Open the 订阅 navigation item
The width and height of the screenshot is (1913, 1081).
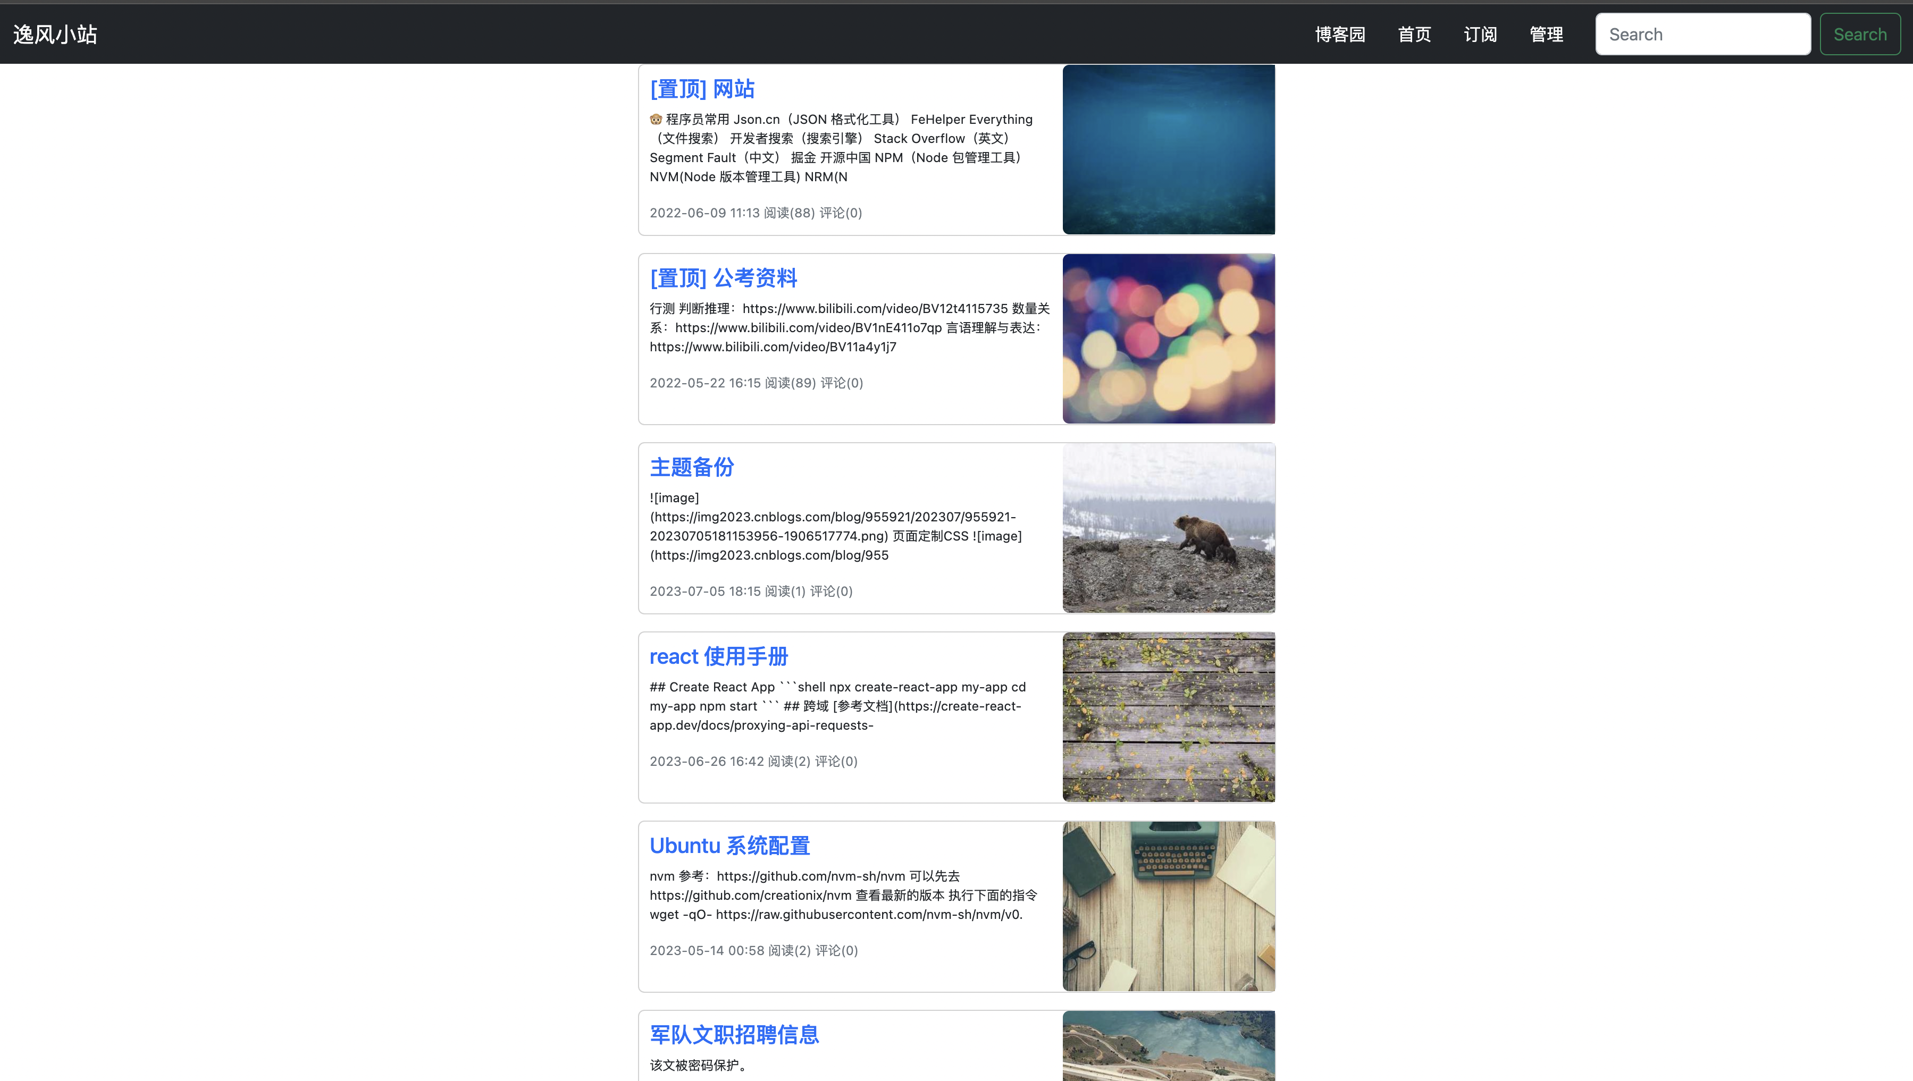[x=1480, y=34]
